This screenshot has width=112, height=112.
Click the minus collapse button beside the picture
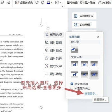(48, 28)
